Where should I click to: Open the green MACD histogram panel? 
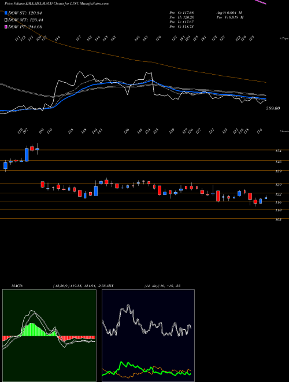pos(49,336)
